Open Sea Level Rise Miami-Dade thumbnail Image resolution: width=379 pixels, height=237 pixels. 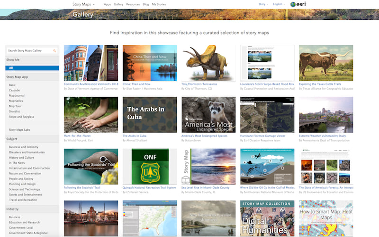208,167
